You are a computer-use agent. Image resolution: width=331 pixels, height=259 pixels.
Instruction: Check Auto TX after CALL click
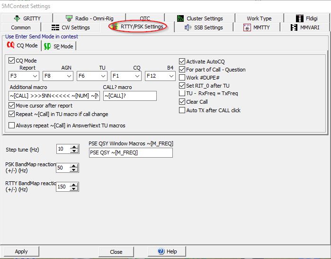click(x=182, y=110)
